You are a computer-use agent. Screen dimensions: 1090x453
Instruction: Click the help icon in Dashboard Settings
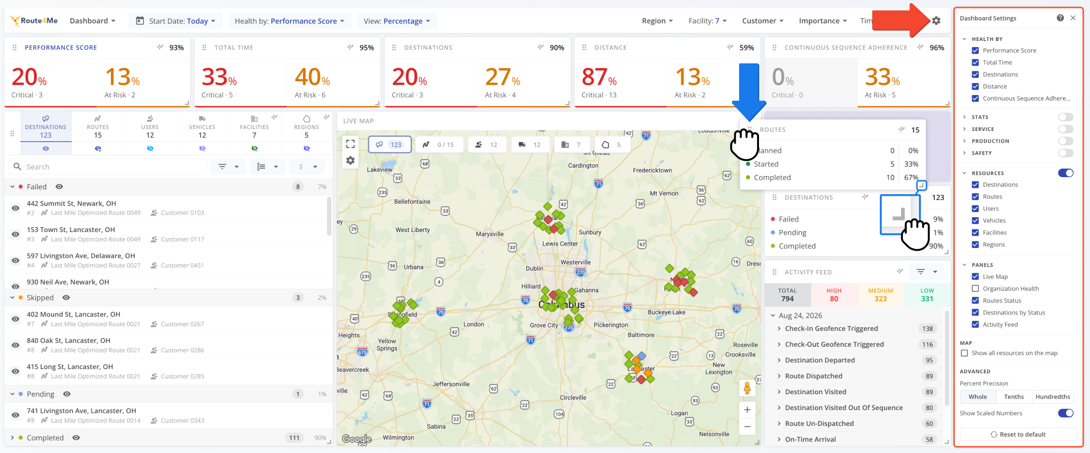[1060, 18]
